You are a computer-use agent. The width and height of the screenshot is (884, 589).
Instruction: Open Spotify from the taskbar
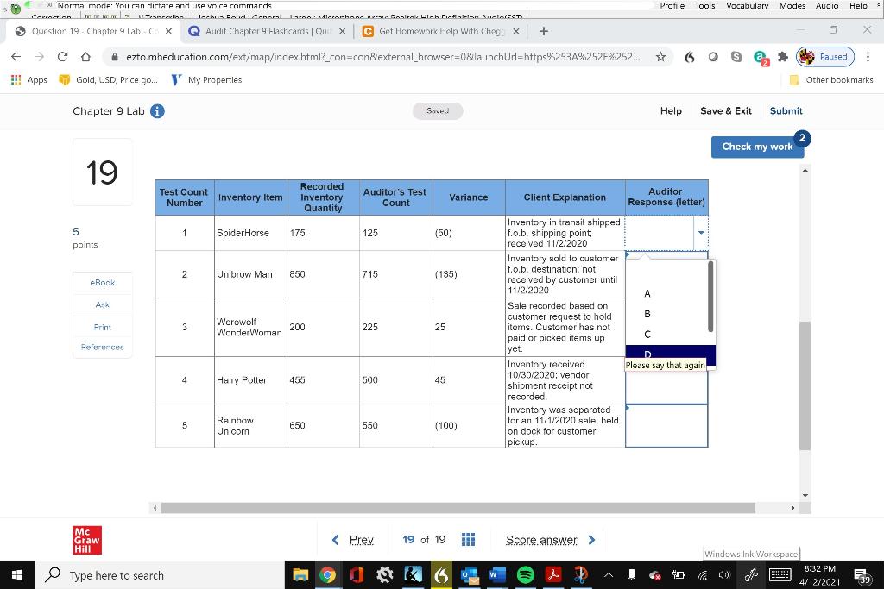tap(525, 575)
